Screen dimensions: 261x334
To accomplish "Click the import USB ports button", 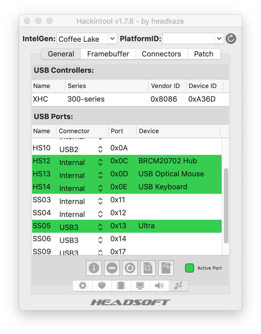I will [x=148, y=268].
